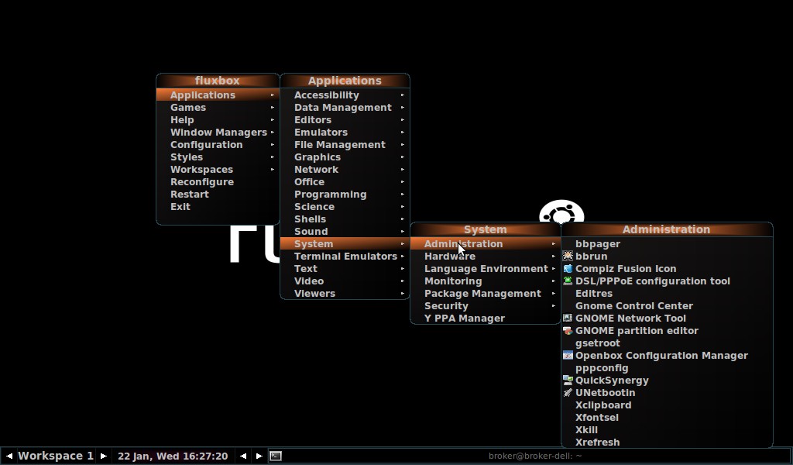Expand the Window Managers submenu
793x465 pixels.
(218, 132)
